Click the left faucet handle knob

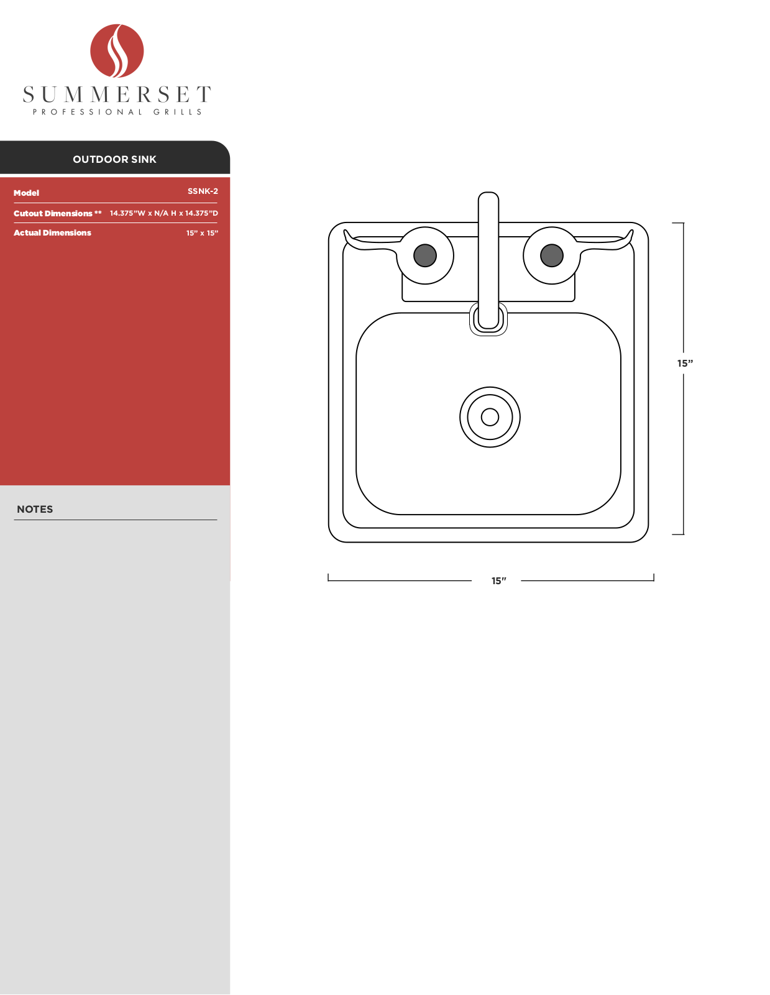tap(425, 255)
